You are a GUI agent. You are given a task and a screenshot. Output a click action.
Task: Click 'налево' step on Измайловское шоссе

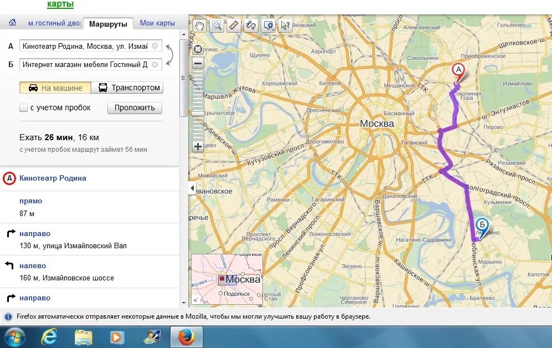pyautogui.click(x=33, y=266)
